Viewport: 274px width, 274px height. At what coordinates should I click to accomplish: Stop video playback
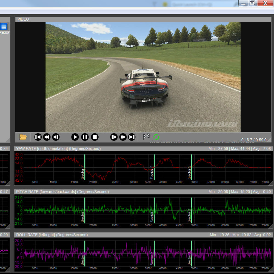tap(95, 137)
